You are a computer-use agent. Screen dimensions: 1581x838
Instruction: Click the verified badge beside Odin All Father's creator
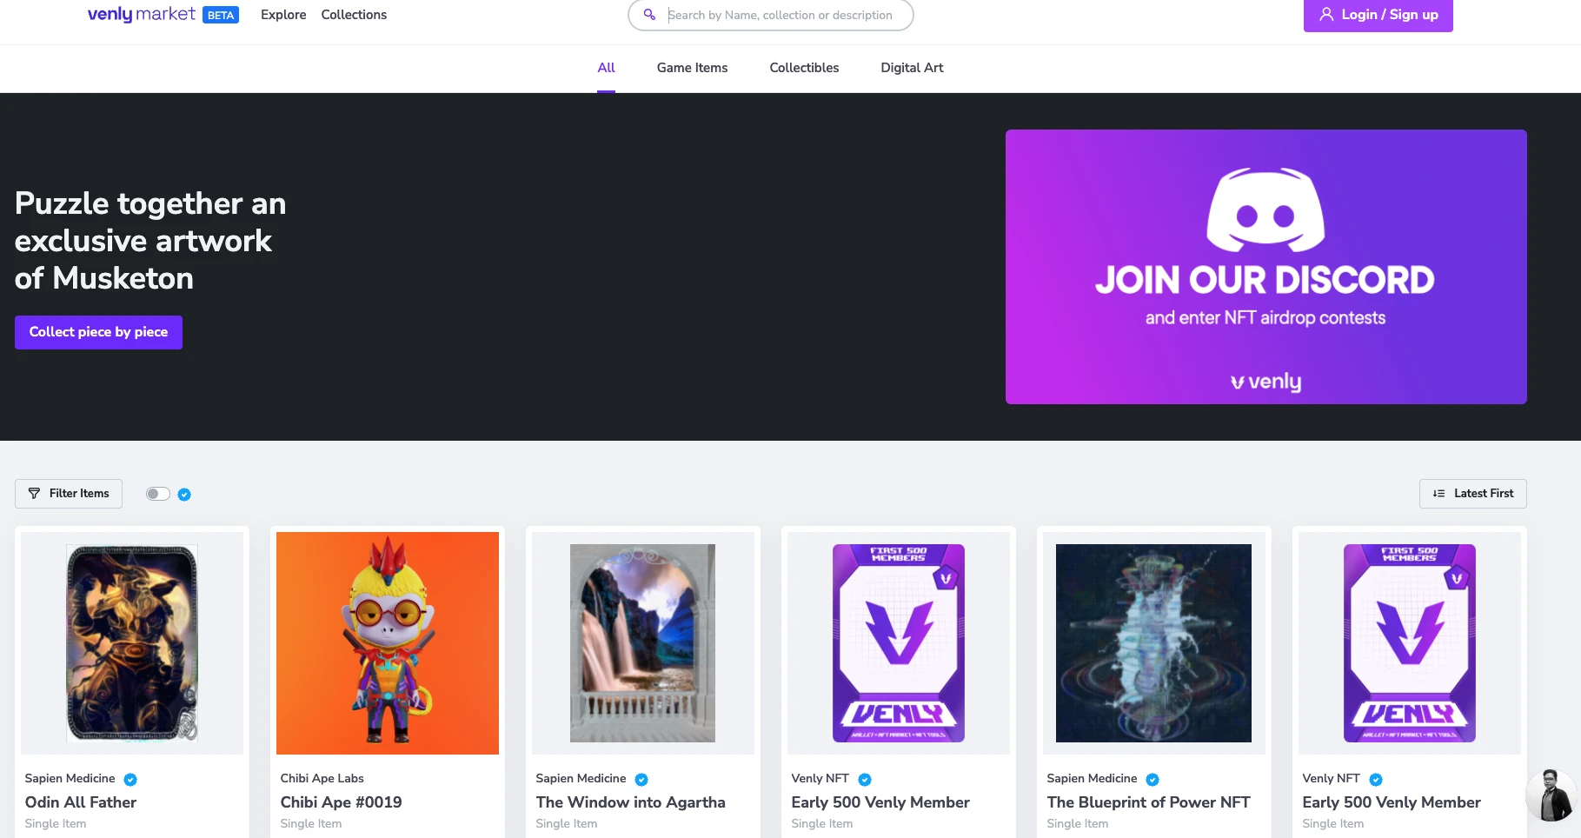[x=130, y=780]
